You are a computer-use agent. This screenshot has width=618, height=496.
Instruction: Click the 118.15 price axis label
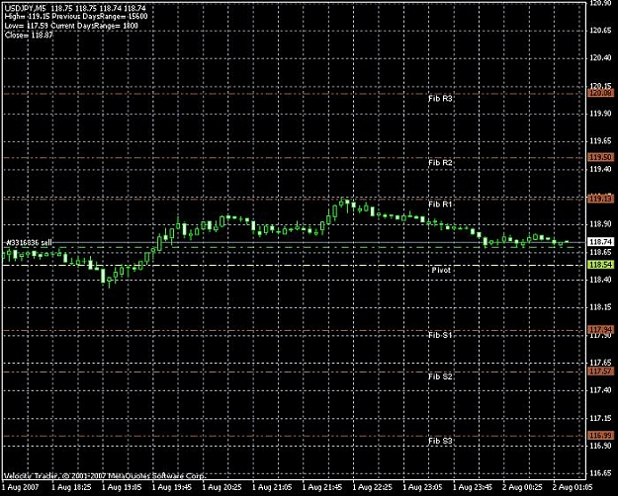(x=600, y=307)
